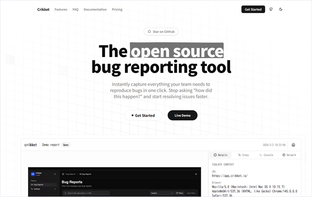Expand the Crikket workspace switcher in the sidebar
The height and width of the screenshot is (197, 312).
click(x=43, y=174)
